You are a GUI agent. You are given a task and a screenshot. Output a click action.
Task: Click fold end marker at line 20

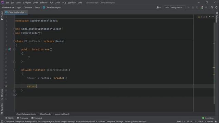point(14,90)
